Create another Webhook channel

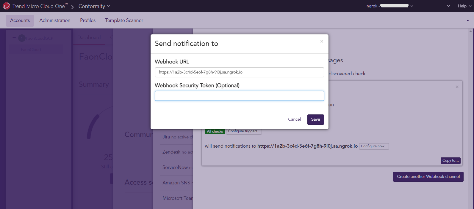coord(428,177)
